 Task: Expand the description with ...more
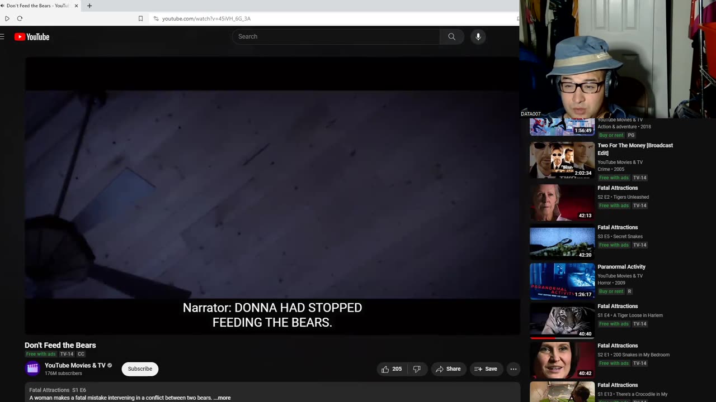pyautogui.click(x=222, y=398)
